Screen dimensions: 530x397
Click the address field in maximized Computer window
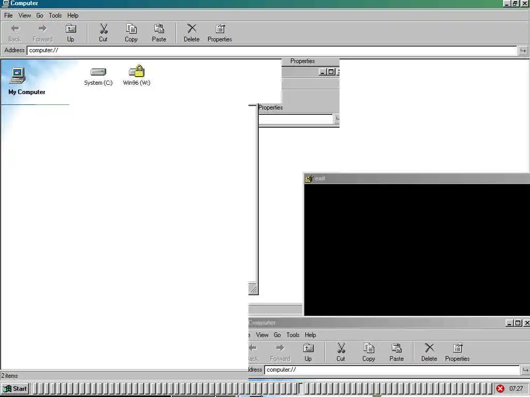pos(272,50)
